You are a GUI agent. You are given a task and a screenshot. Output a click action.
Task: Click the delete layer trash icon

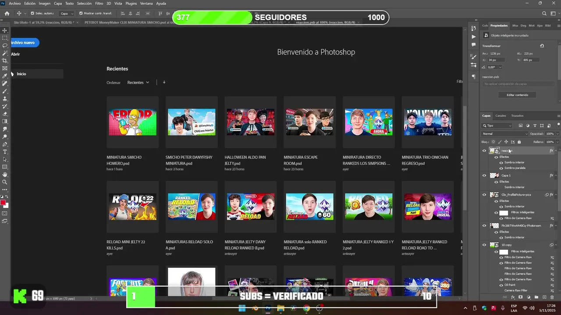(552, 297)
